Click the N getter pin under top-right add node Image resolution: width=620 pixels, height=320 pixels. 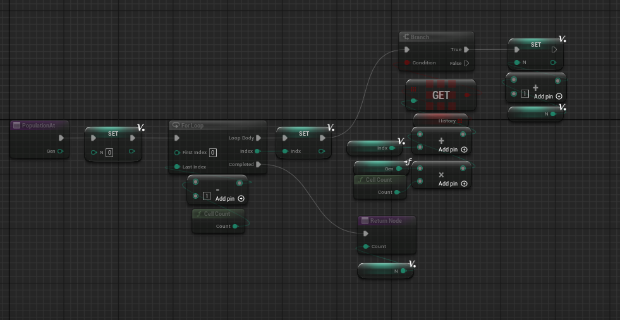553,114
